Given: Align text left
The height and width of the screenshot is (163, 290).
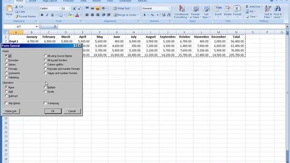Looking at the screenshot, I should point(87,15).
